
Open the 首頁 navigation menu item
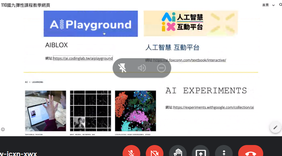pos(265,5)
